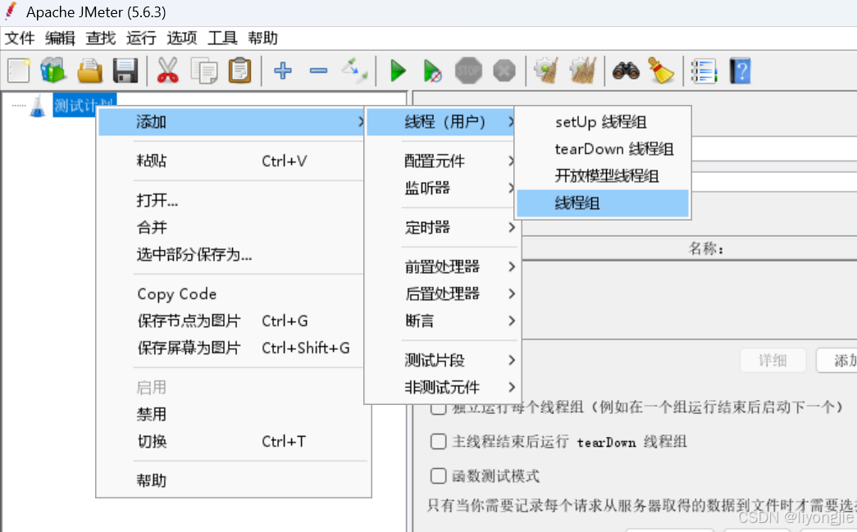Click the Collapse all minus icon

[x=318, y=70]
